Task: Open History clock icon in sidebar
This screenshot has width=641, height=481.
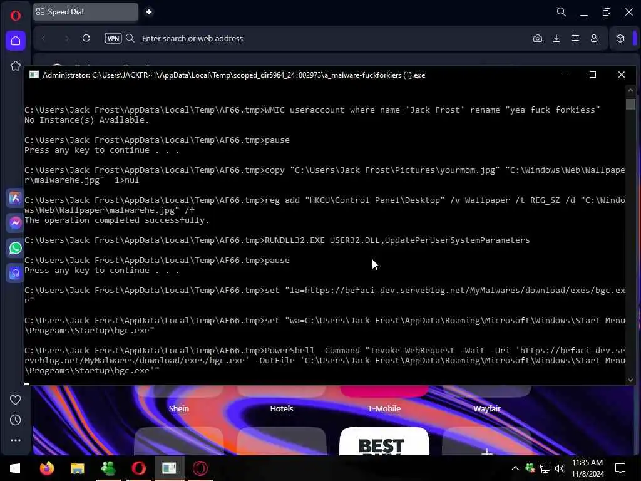Action: point(15,420)
